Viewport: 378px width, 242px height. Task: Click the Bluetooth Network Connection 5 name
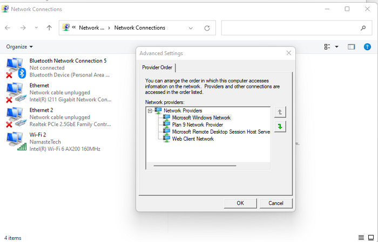[68, 61]
